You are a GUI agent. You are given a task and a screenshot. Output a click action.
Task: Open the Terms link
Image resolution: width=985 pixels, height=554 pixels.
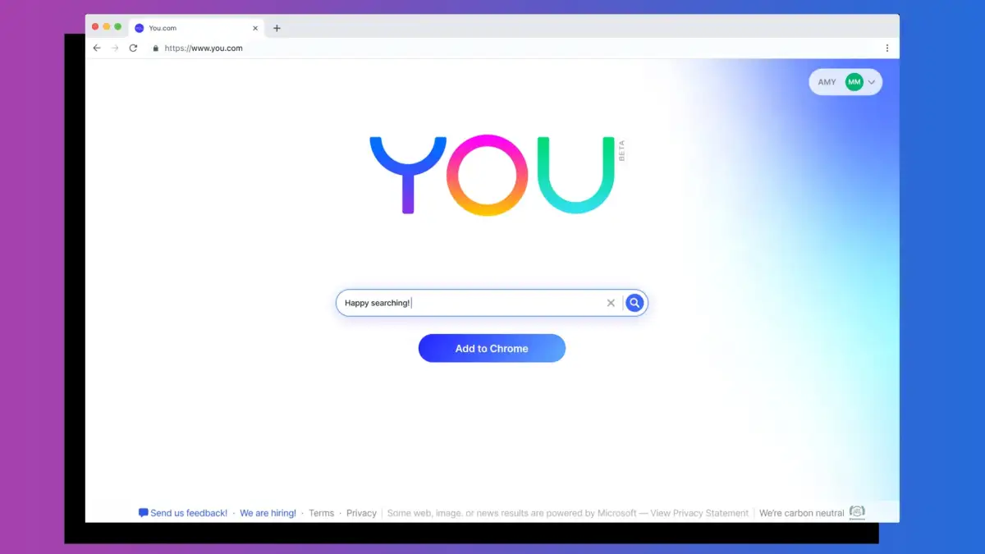[x=322, y=513]
